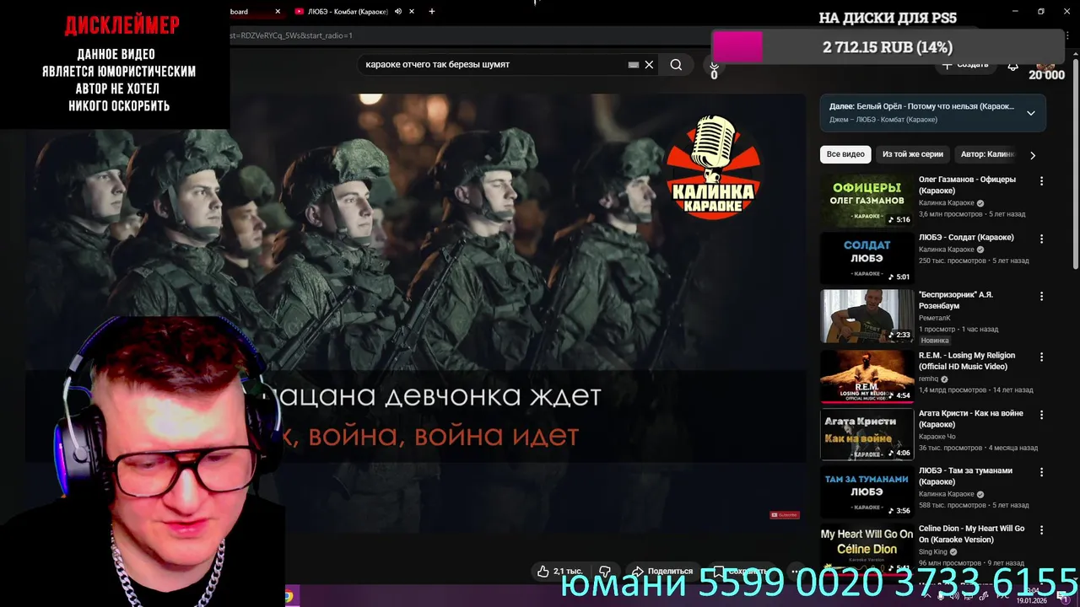Click the Калинка Караоке logo watermark in video
Screen dimensions: 1080x607
[714, 168]
